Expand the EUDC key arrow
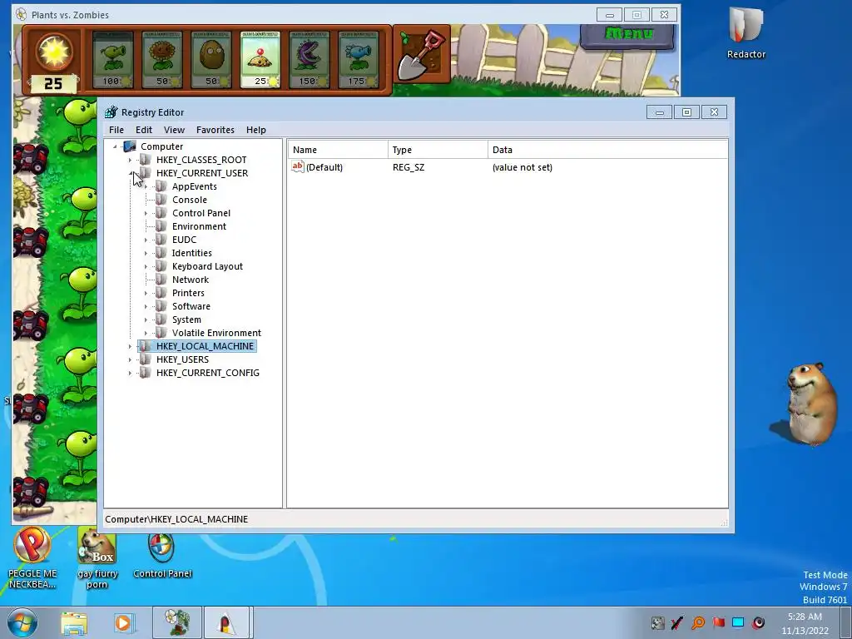The height and width of the screenshot is (639, 852). point(146,240)
